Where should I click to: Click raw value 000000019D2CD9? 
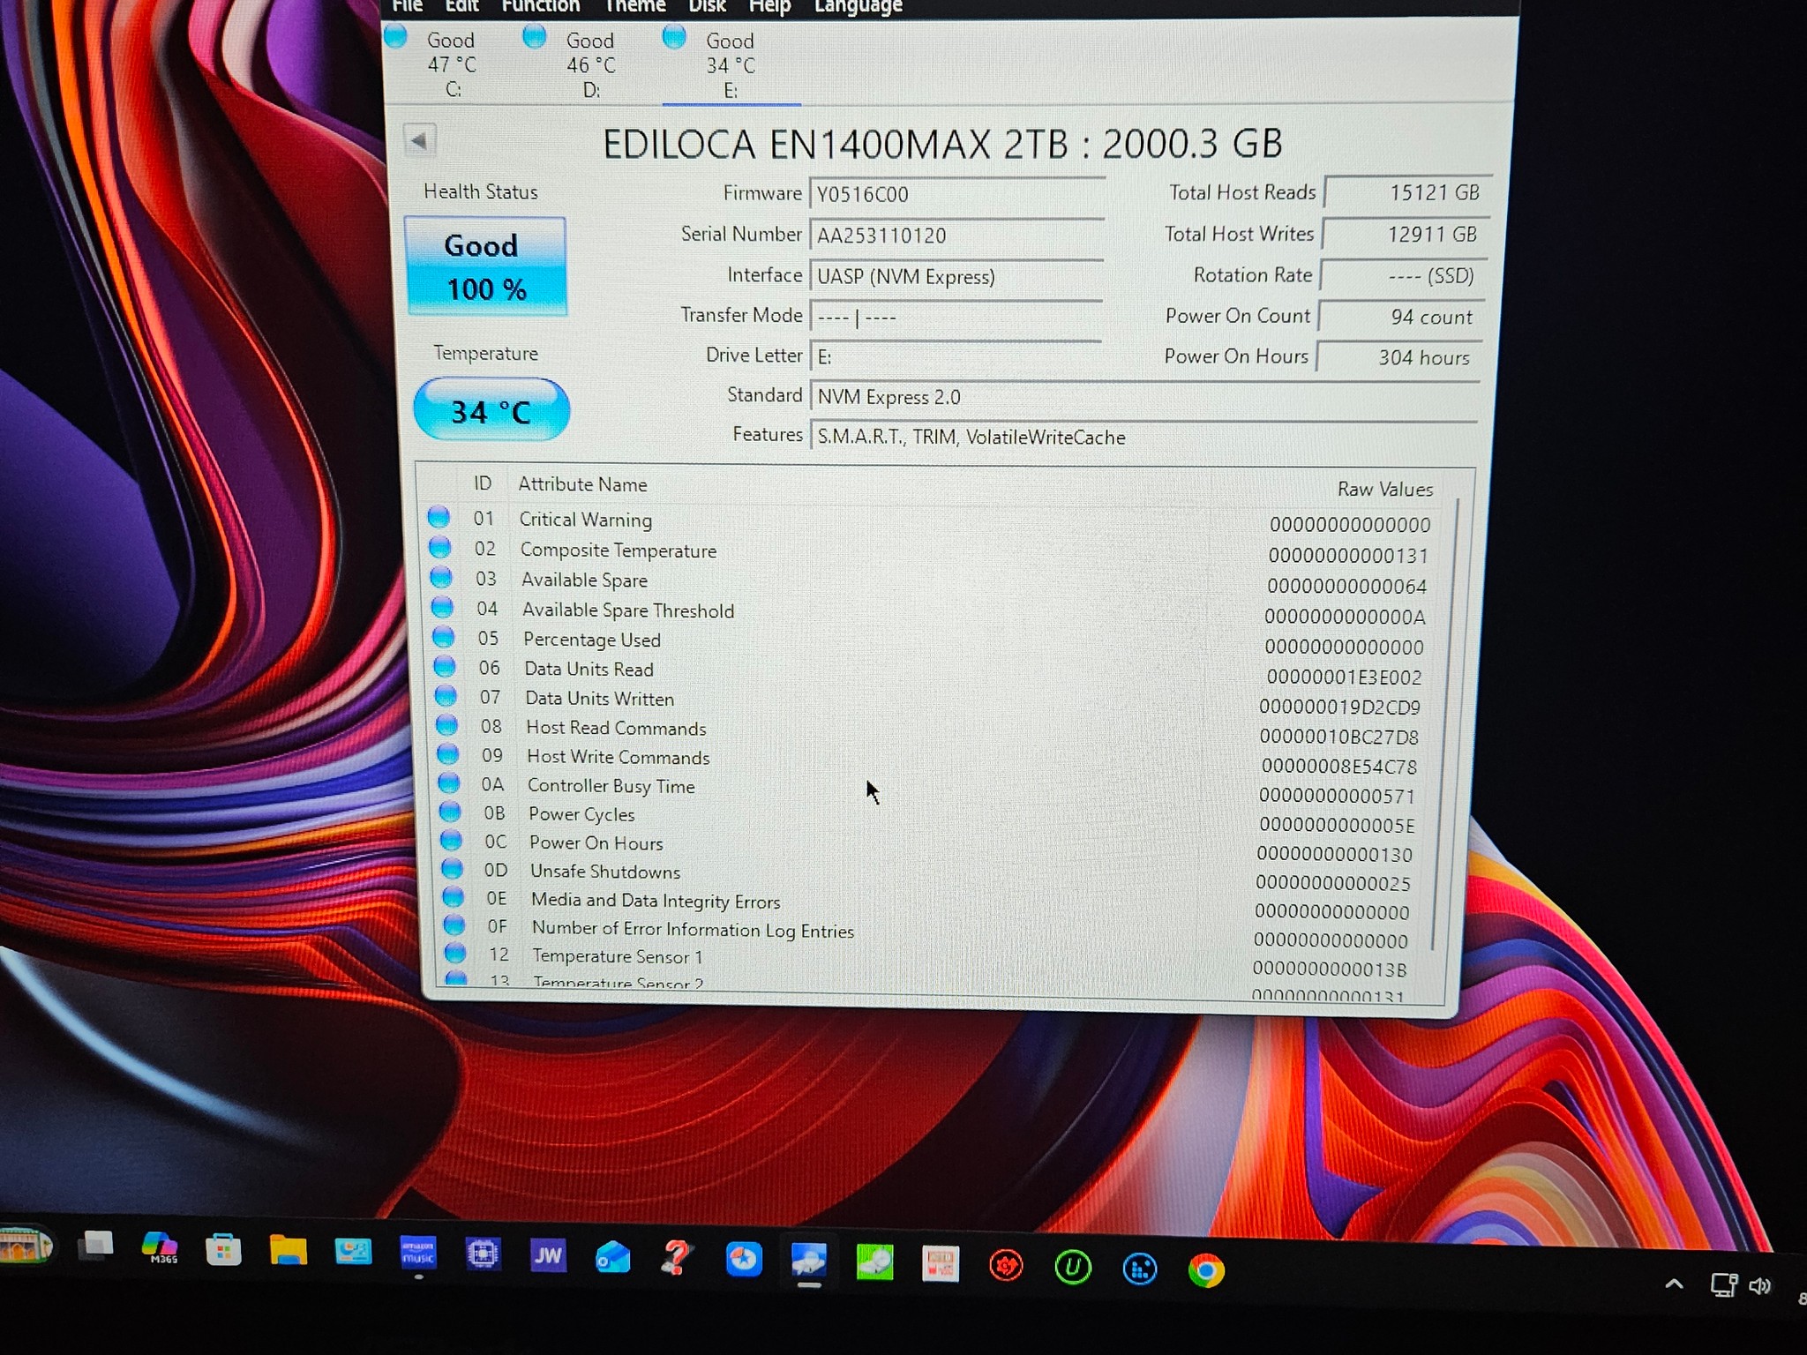[1339, 707]
